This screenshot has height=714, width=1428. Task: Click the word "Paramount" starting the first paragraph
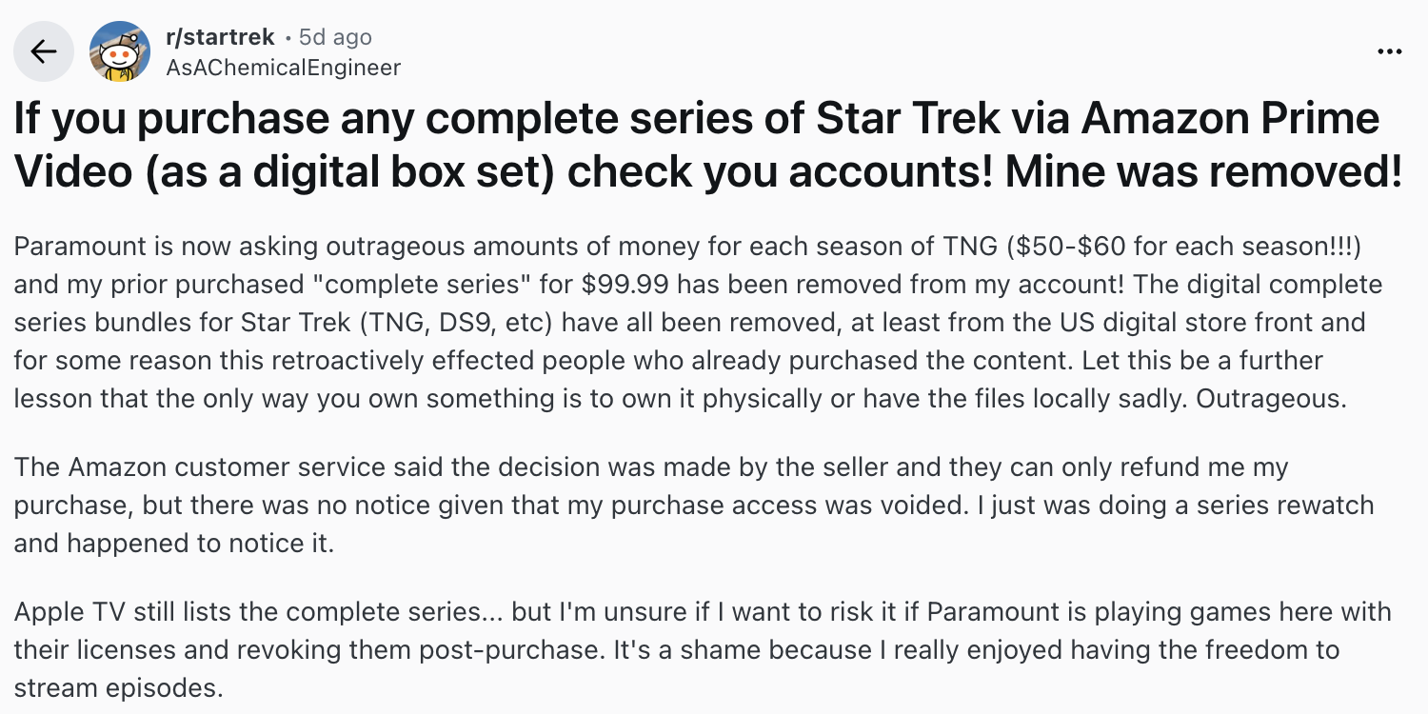(x=71, y=247)
